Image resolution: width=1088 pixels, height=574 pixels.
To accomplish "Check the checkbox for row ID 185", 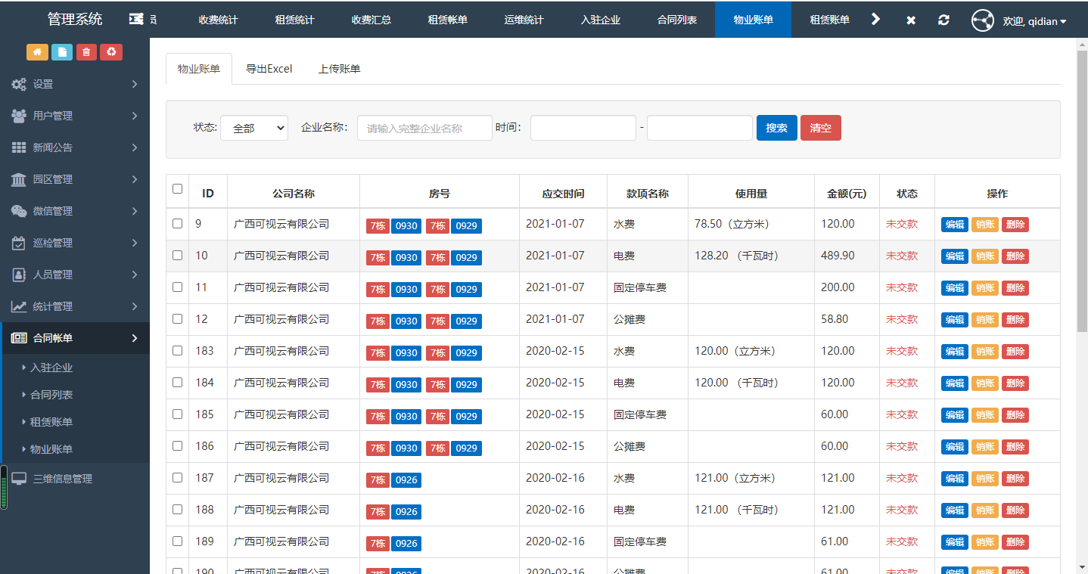I will tap(177, 414).
